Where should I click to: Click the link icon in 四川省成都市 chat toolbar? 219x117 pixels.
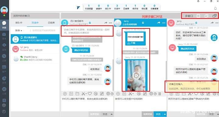102,94
